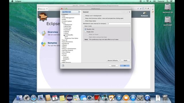Open preference page history dropdown arrow
The image size is (184, 103).
pos(130,12)
